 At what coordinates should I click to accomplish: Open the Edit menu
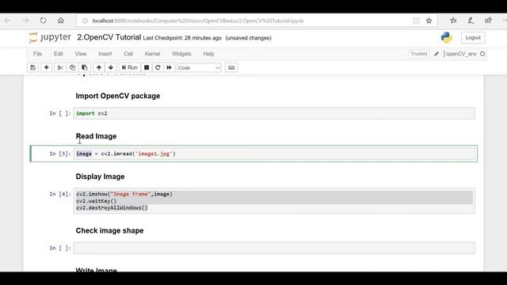[x=58, y=54]
